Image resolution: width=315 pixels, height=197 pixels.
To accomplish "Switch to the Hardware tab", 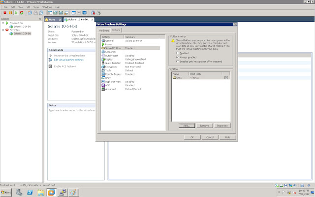I will 104,31.
